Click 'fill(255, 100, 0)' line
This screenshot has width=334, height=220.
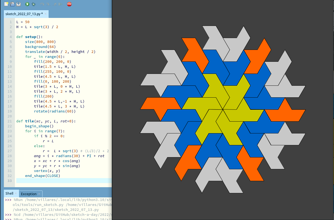coord(53,71)
